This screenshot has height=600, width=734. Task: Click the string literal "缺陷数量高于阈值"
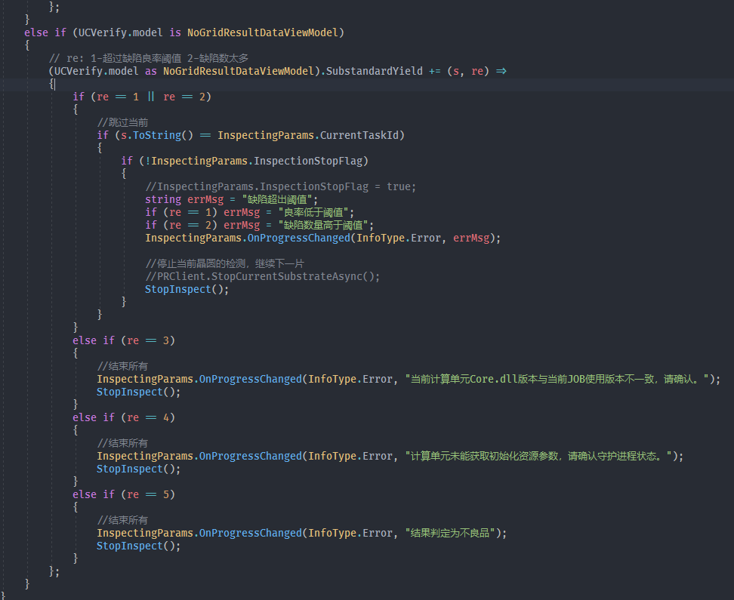(x=323, y=225)
